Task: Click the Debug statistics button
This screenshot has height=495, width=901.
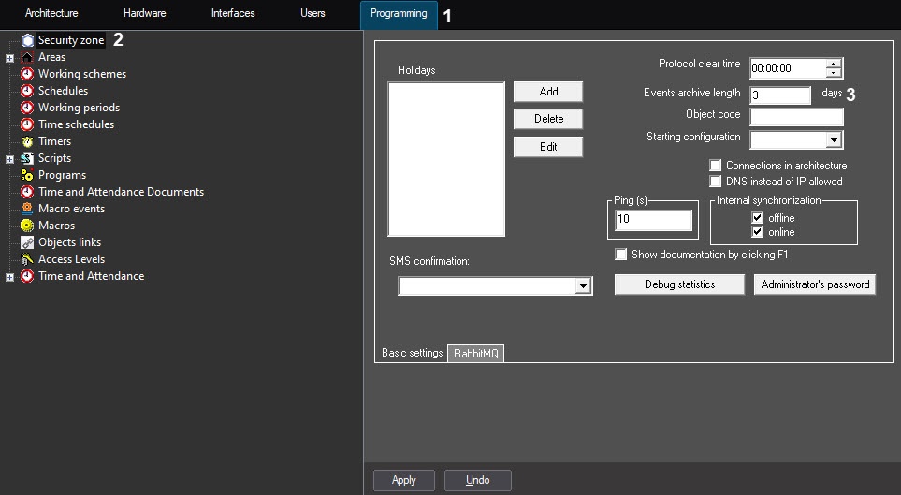Action: [678, 284]
